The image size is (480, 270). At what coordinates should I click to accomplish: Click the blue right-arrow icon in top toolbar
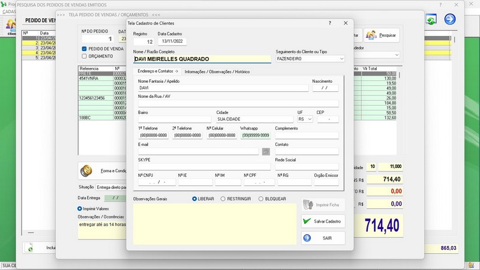449,19
